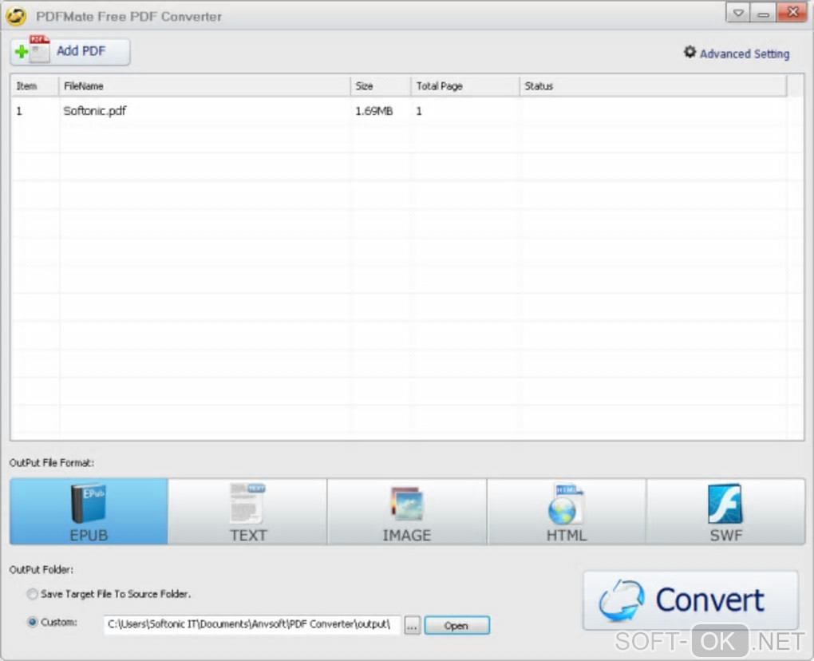Screen dimensions: 814x661
Task: Click the PDFMate logo icon in title bar
Action: pos(16,16)
